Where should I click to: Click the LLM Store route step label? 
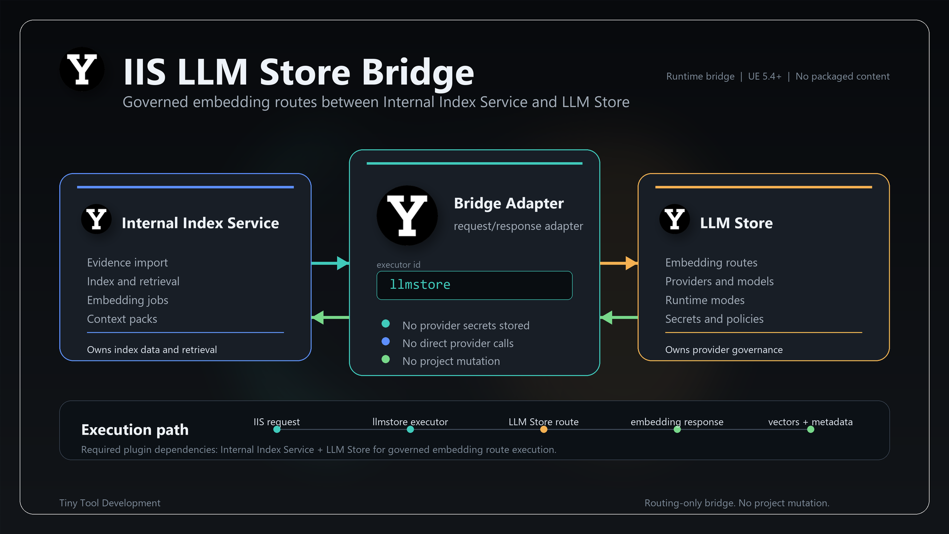(x=544, y=422)
